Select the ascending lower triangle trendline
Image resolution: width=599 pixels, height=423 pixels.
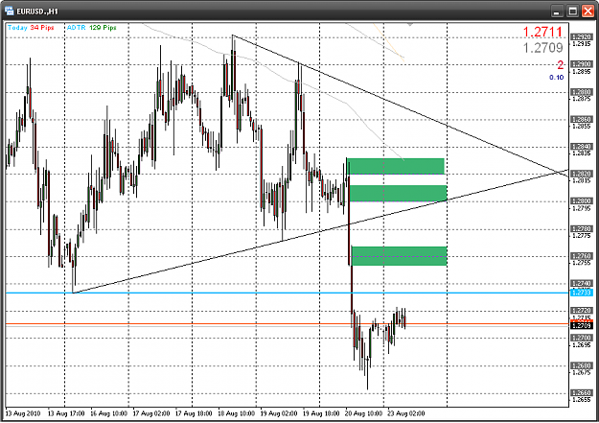coord(320,231)
